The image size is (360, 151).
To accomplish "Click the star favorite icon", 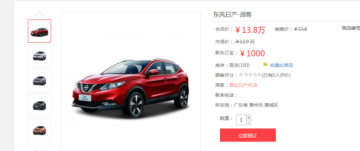I will pyautogui.click(x=265, y=64).
